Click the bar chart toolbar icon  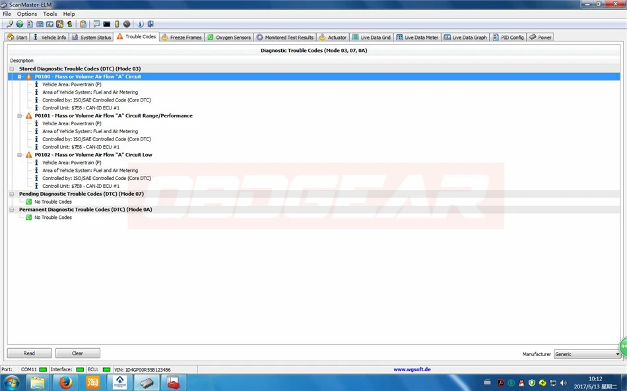point(49,24)
